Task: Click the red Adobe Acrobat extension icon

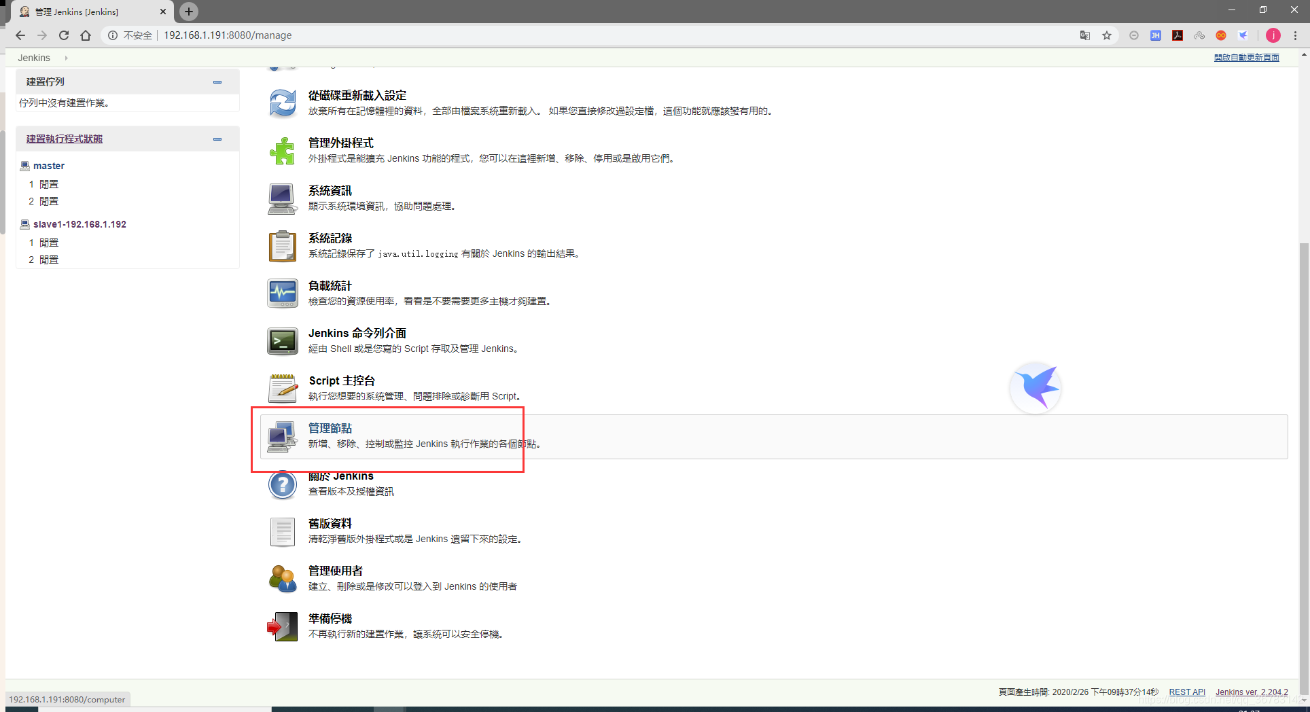Action: tap(1178, 35)
